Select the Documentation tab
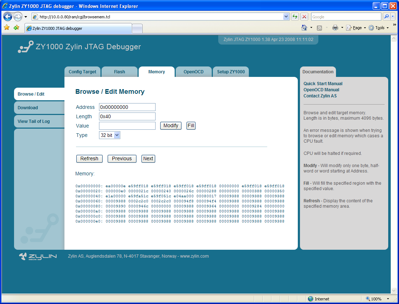 pyautogui.click(x=318, y=72)
